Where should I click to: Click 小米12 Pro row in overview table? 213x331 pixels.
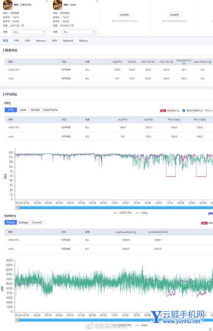tap(109, 70)
